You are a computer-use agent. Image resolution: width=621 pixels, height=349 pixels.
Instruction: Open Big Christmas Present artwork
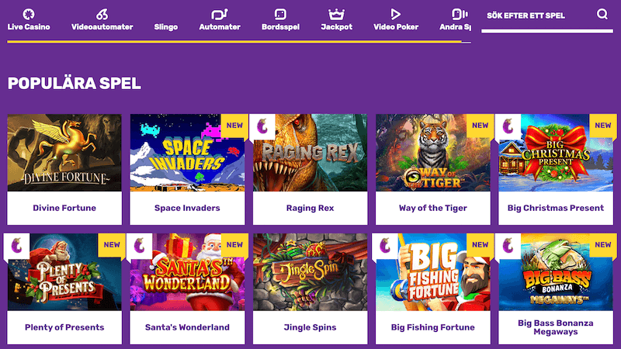(x=555, y=153)
